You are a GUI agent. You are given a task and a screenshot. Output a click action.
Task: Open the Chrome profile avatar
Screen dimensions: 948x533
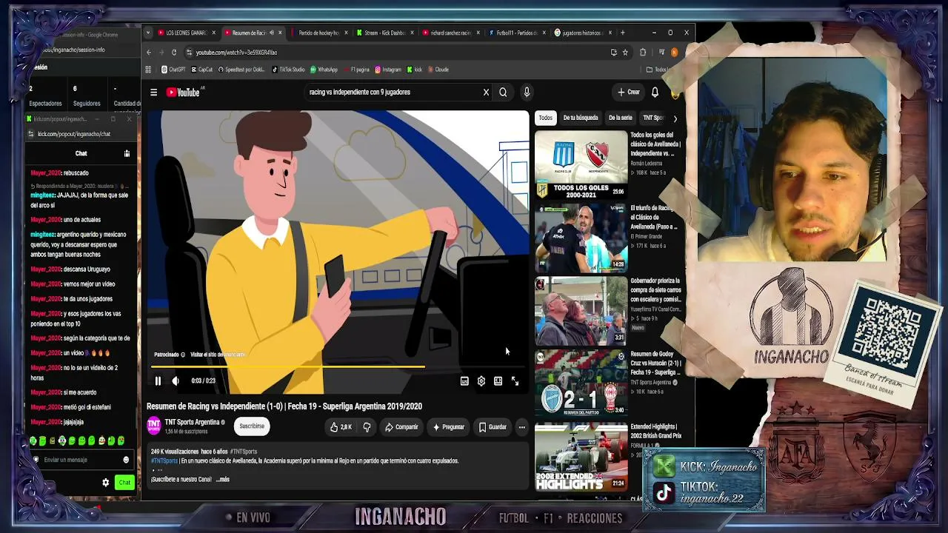click(x=674, y=53)
